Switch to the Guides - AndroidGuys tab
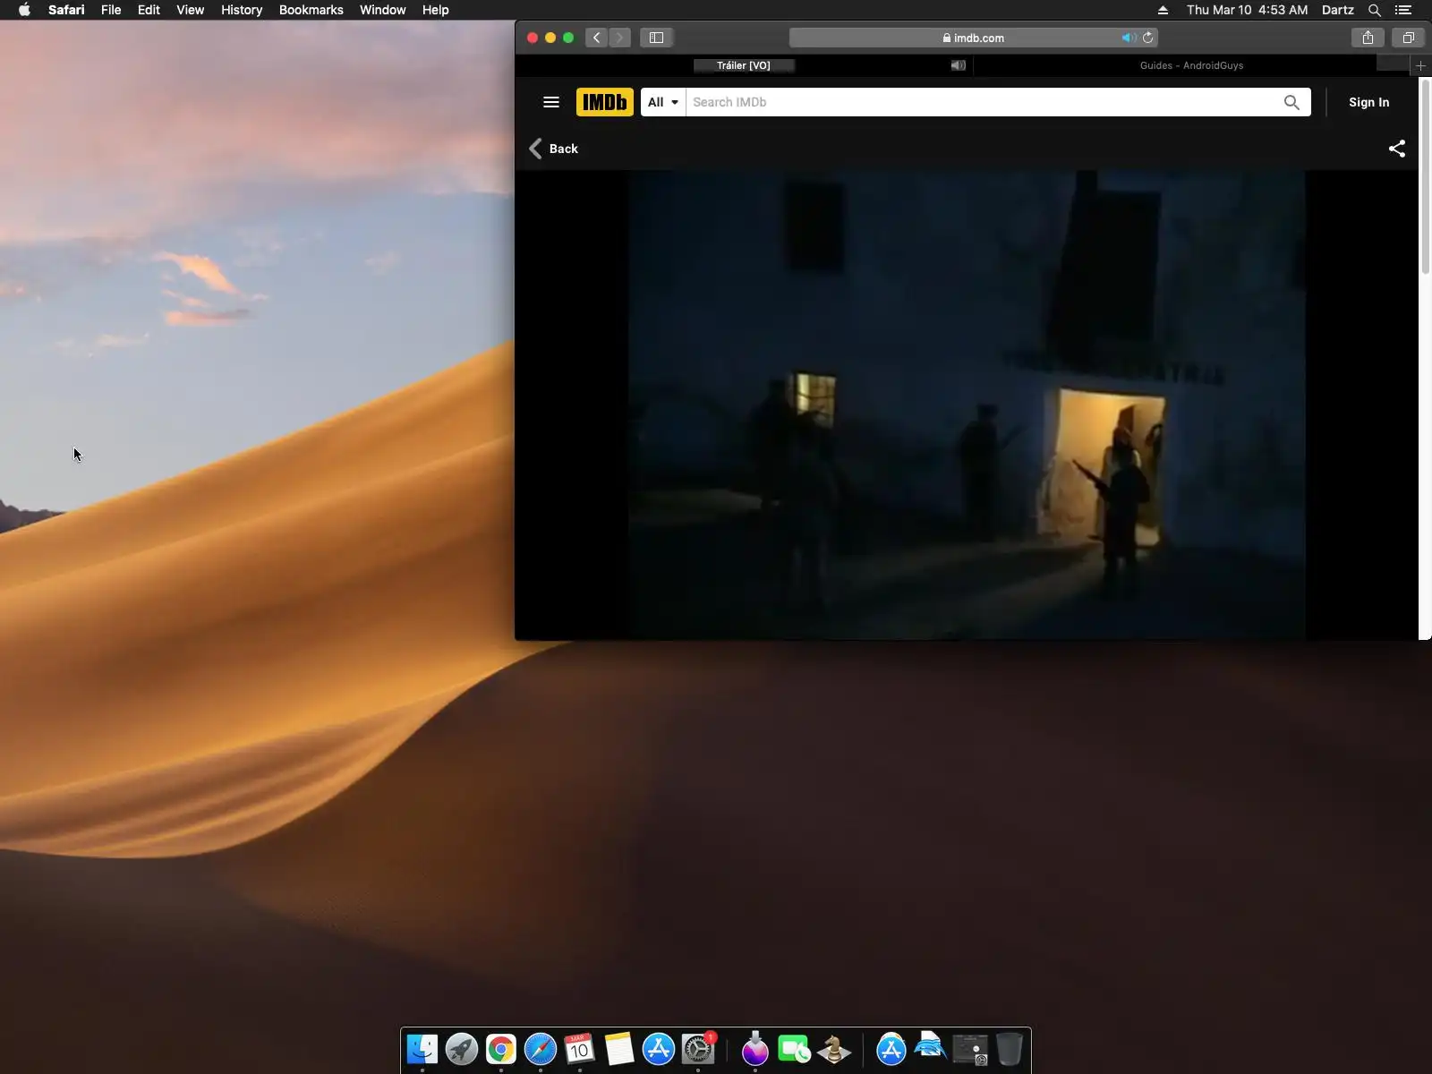This screenshot has width=1432, height=1074. pyautogui.click(x=1191, y=65)
